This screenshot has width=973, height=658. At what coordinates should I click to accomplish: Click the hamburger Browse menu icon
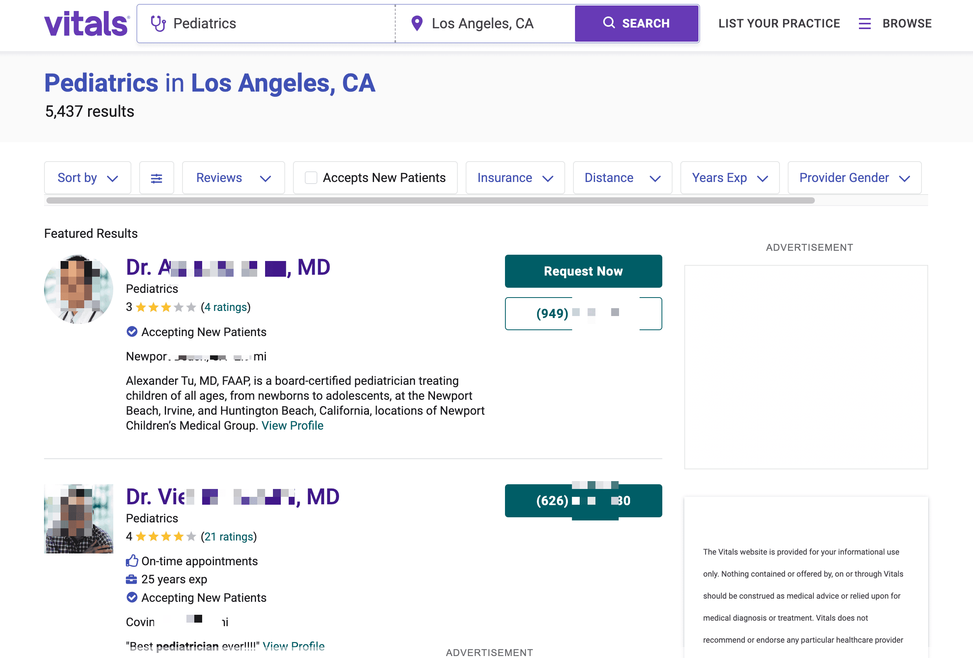pos(864,24)
